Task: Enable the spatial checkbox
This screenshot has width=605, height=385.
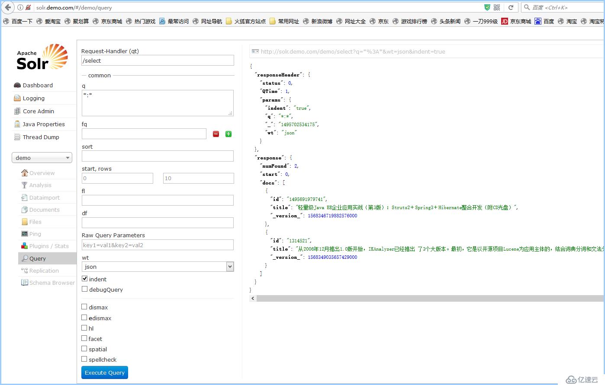Action: pos(84,349)
